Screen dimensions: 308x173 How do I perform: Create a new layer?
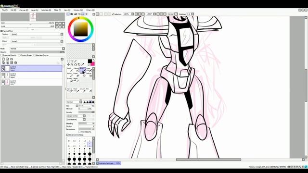[x=3, y=59]
